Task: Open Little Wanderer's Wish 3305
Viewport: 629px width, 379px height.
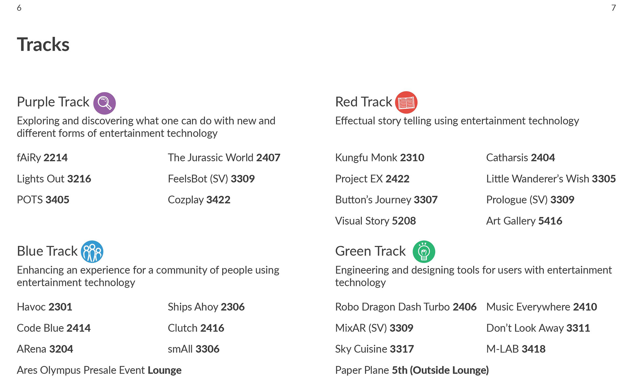Action: click(x=551, y=179)
